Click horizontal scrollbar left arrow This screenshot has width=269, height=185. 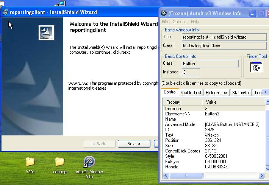point(166,176)
